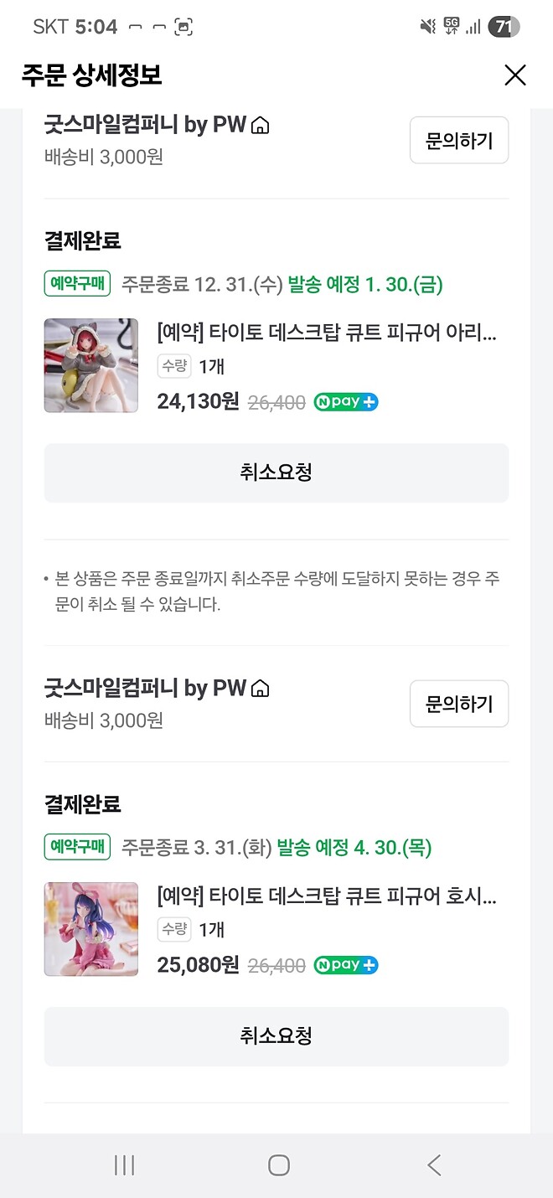Open the 굿스마일컴퍼니 seller home icon
The image size is (553, 1198).
tap(261, 124)
